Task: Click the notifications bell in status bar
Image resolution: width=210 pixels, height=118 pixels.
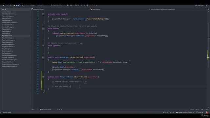Action: pos(207,112)
